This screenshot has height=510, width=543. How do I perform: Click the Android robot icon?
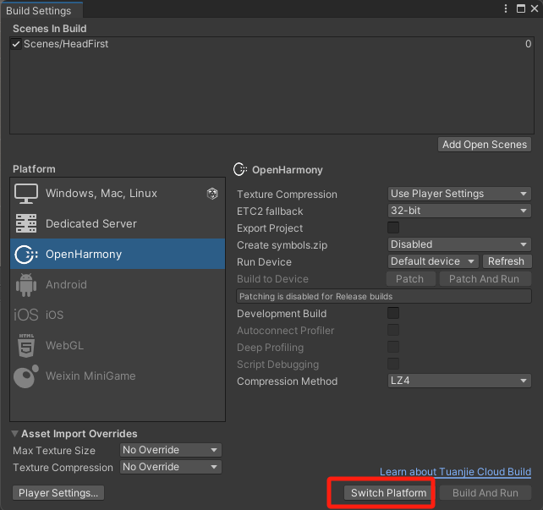(x=26, y=285)
